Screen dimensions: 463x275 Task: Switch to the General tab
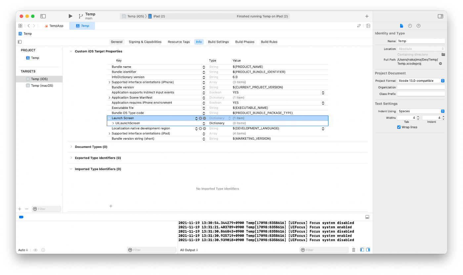117,42
